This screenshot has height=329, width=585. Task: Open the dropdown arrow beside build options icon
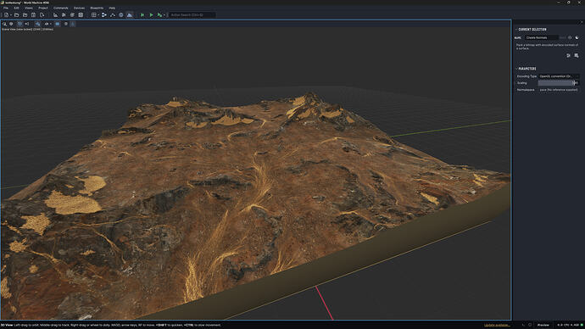click(x=164, y=15)
